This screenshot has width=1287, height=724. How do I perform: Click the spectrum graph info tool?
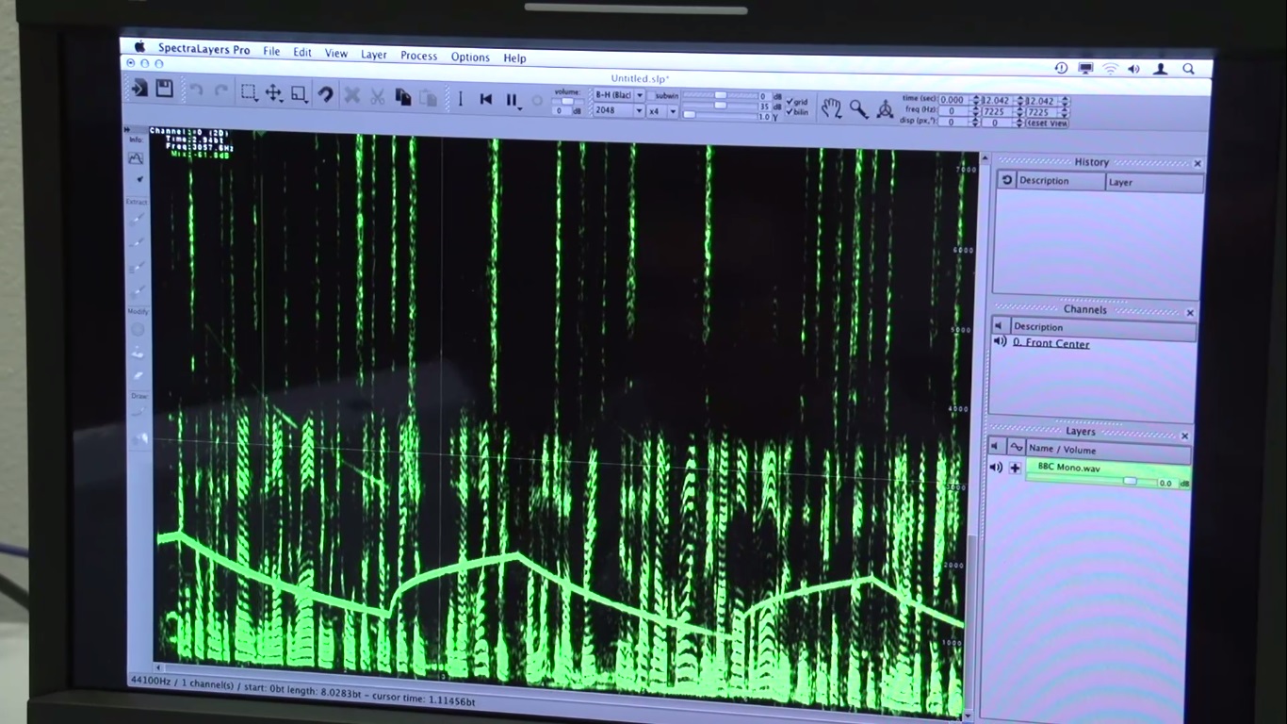(136, 159)
